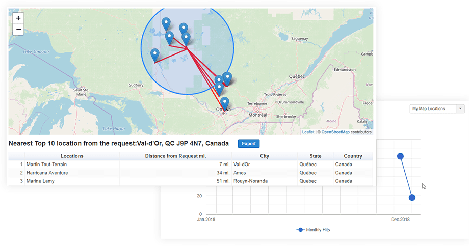The height and width of the screenshot is (246, 469).
Task: Click the marker pin over Ottawa
Action: (x=224, y=103)
